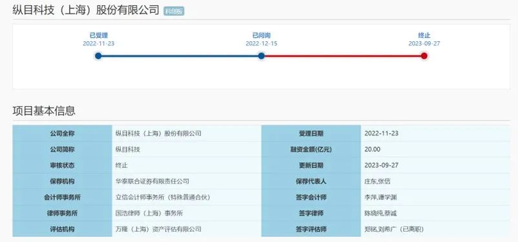The image size is (518, 242).
Task: Select the 已问询 timeline dot
Action: [262, 56]
